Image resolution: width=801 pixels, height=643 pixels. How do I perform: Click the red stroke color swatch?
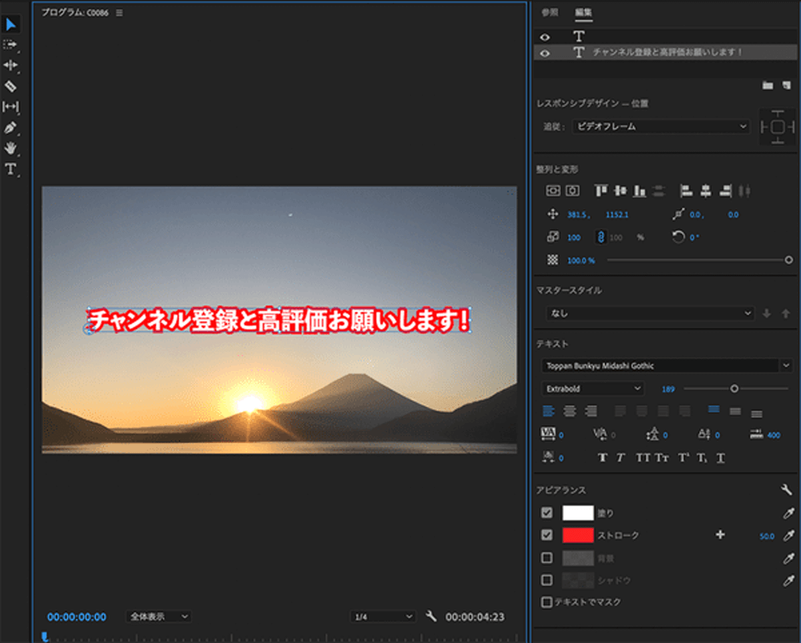click(x=577, y=536)
